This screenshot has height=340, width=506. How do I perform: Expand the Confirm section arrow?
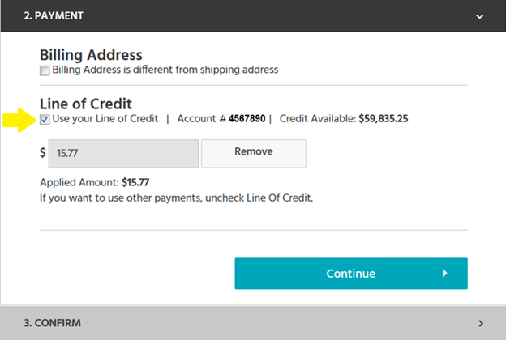pos(481,323)
